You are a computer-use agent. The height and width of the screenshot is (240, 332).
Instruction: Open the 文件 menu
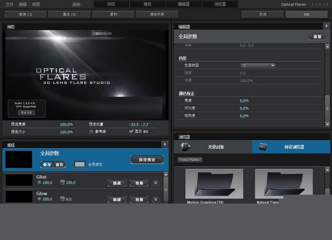(9, 4)
